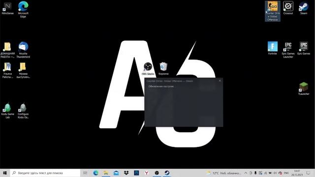Viewport: 315px width, 177px height.
Task: Open the system tray microphone indicator
Action: click(255, 173)
